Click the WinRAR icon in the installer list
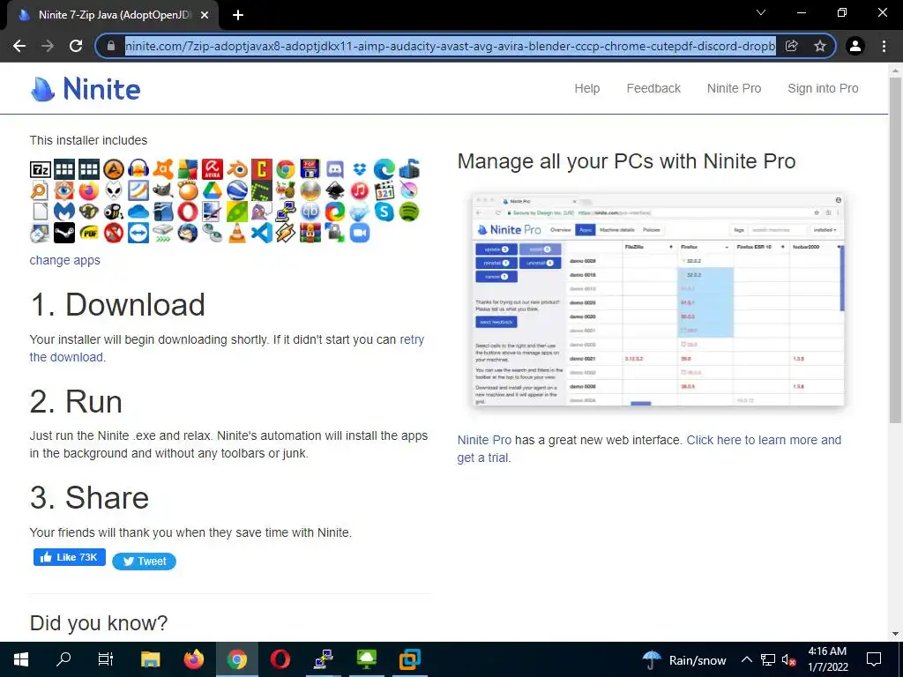Screen dimensions: 903x677 pos(310,233)
